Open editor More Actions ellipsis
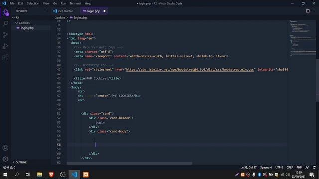This screenshot has width=319, height=179. point(314,11)
